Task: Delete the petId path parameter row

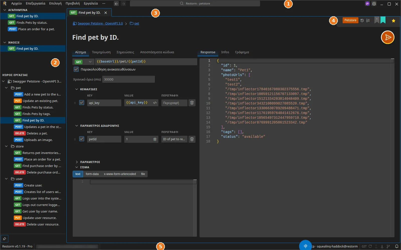Action: click(x=192, y=139)
